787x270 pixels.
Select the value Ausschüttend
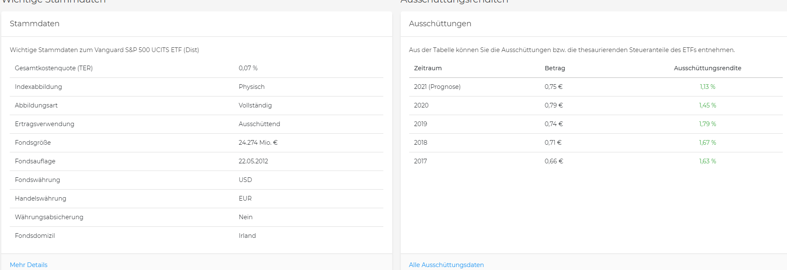pos(260,124)
